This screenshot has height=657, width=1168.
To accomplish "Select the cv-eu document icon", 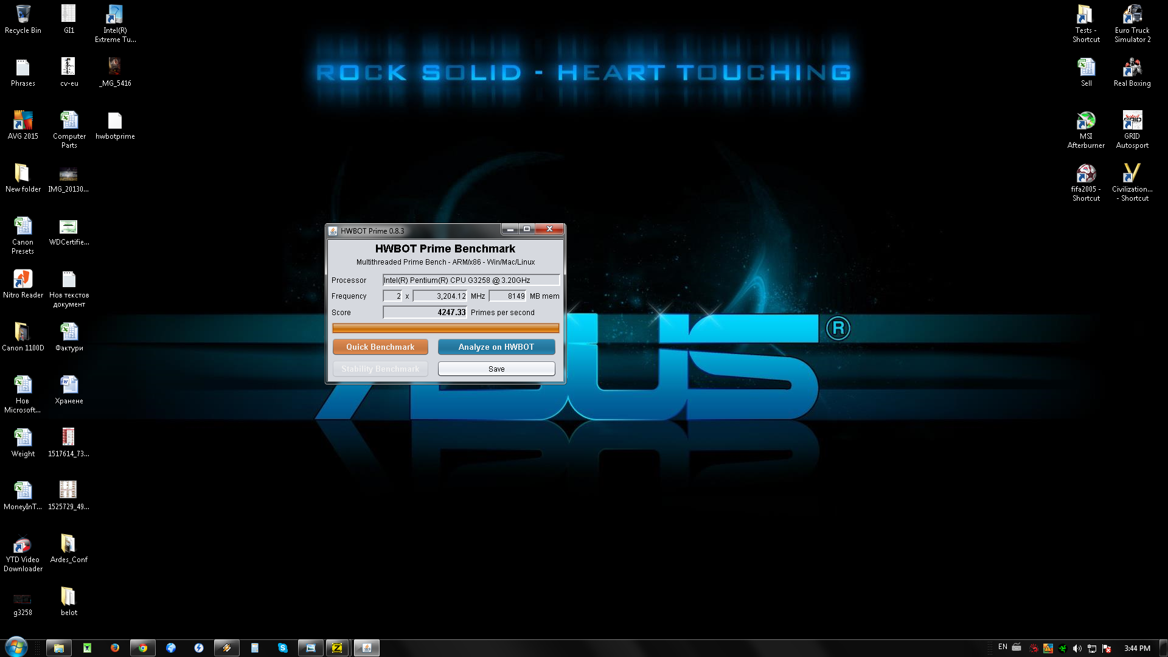I will click(x=69, y=72).
